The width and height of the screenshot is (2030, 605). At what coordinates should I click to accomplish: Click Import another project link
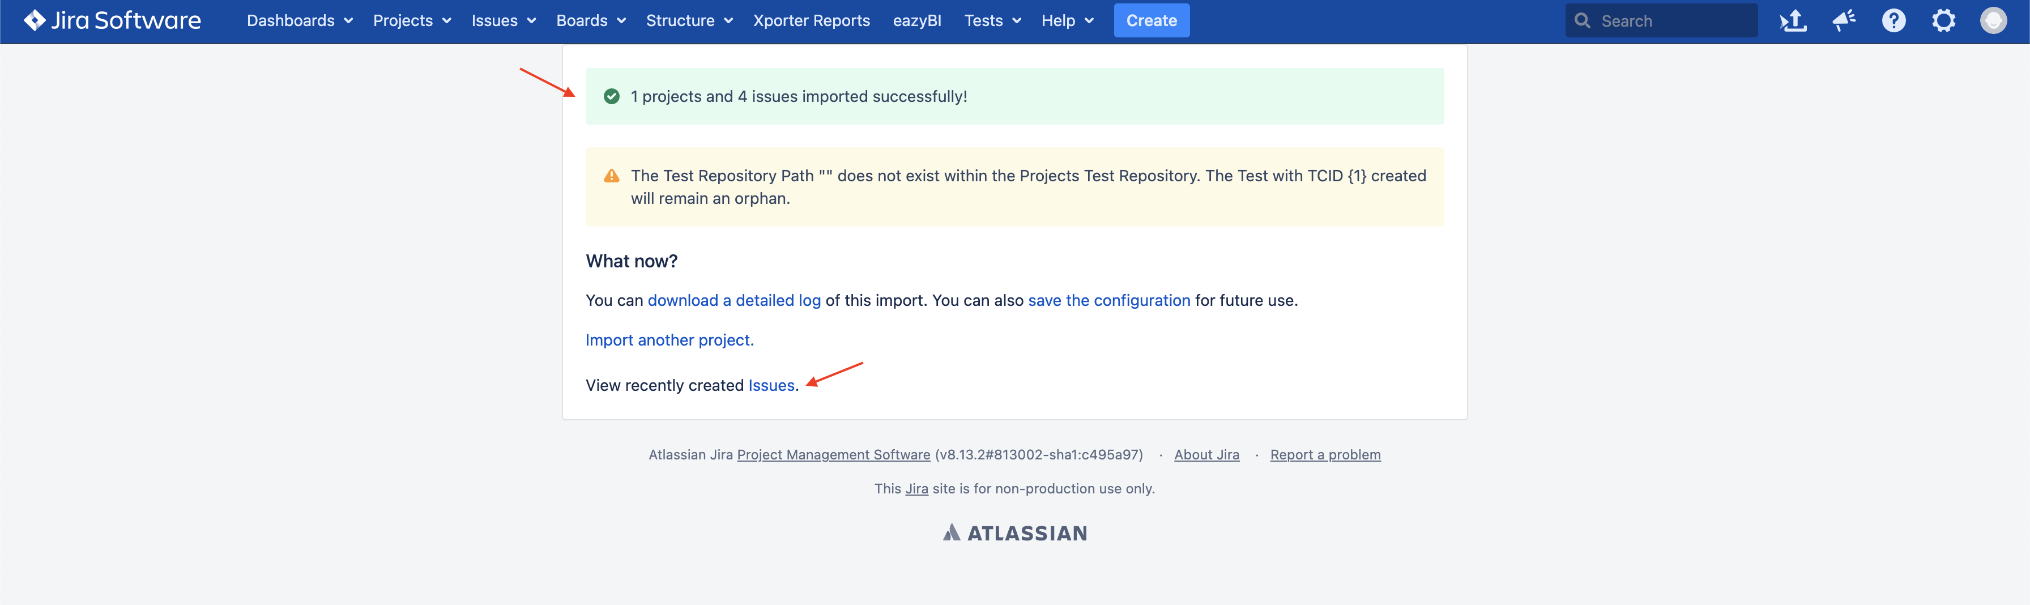coord(670,339)
